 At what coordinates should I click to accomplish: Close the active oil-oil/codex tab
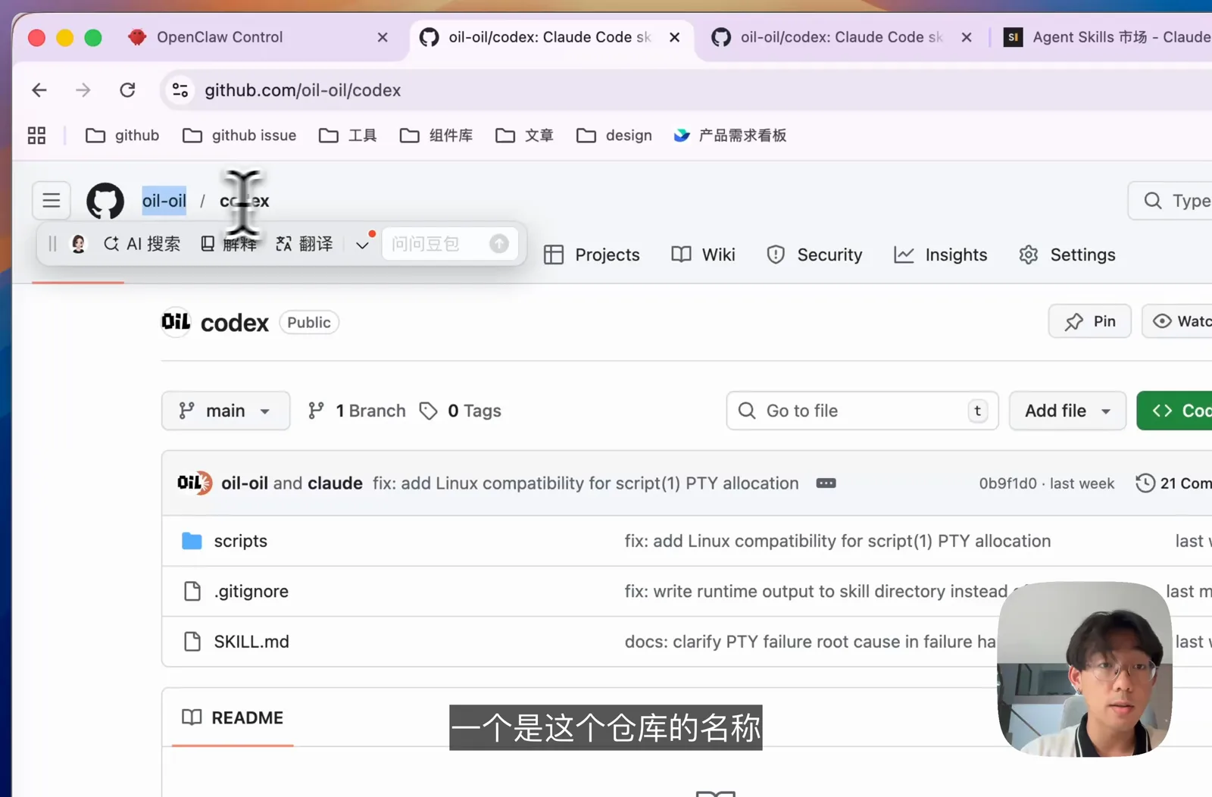[x=675, y=37]
